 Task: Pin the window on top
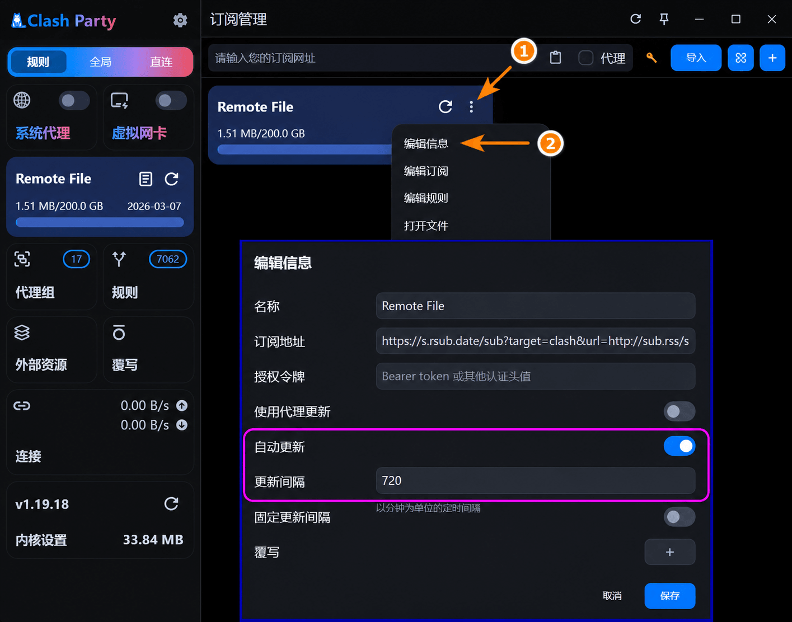pos(664,19)
